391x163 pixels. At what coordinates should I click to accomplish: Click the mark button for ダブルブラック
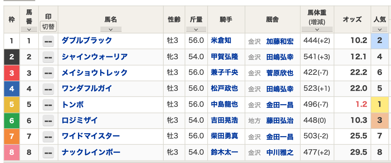pos(48,41)
